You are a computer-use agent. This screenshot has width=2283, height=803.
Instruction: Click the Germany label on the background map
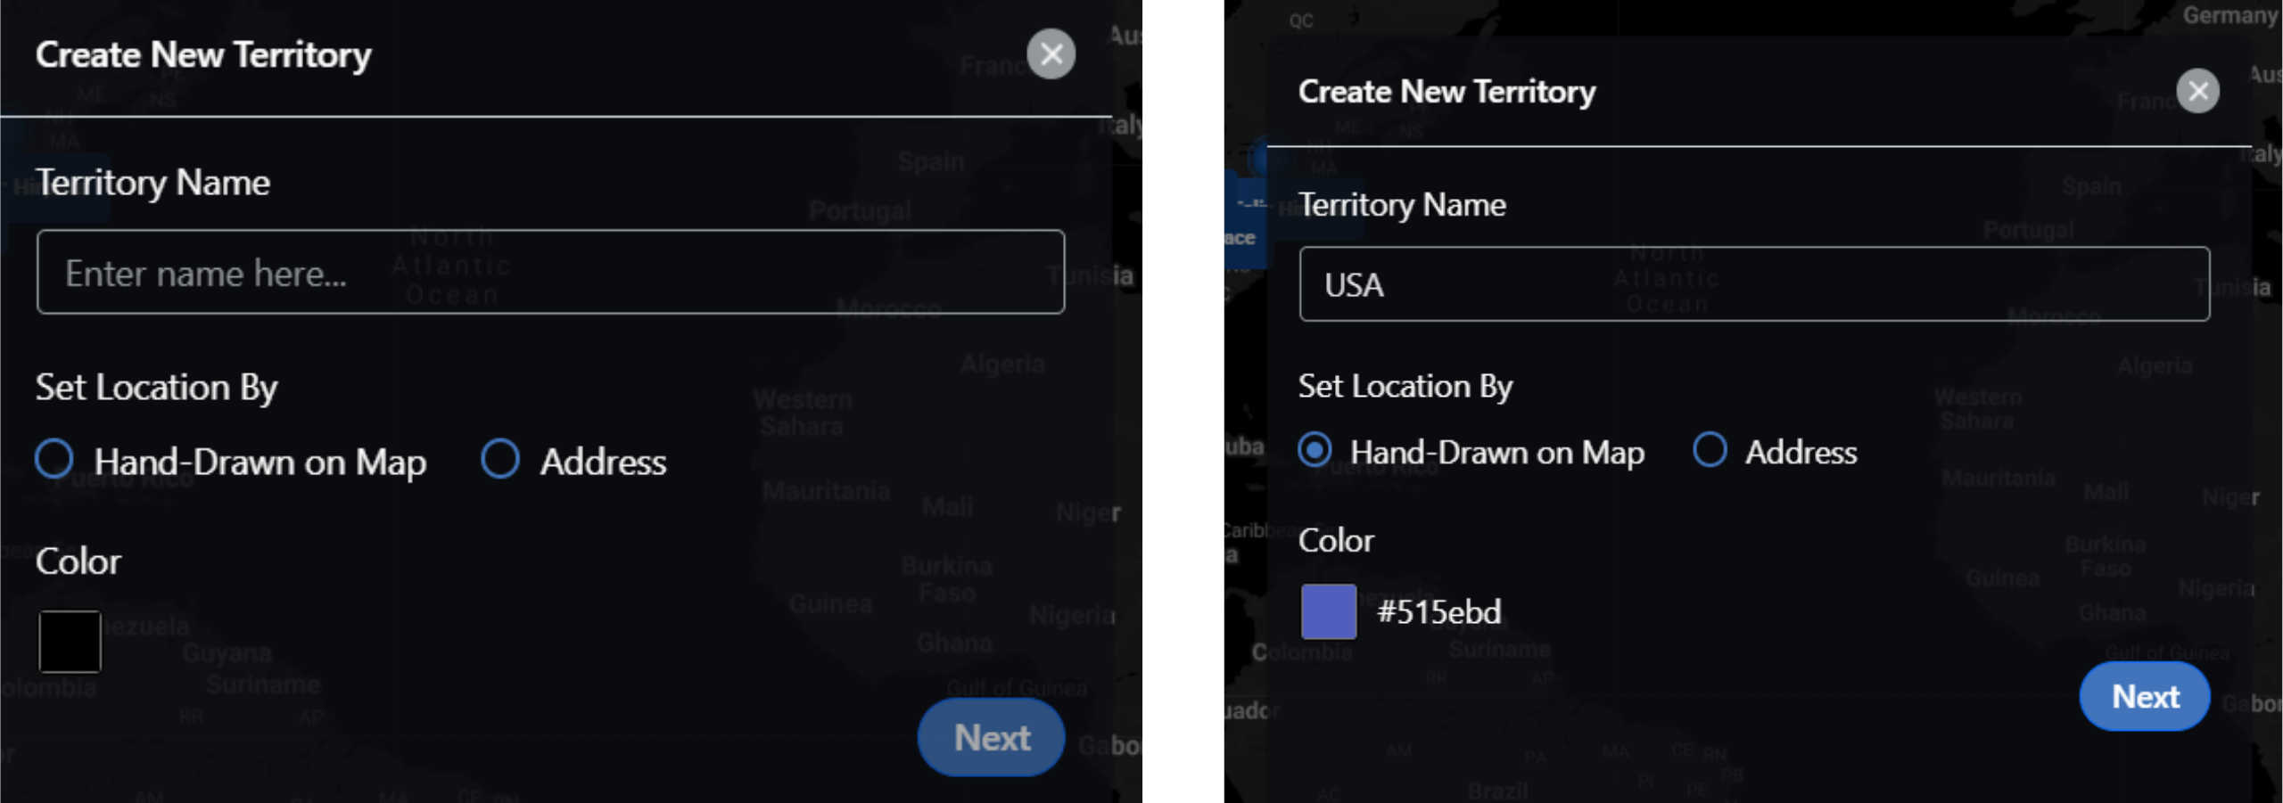[x=2228, y=15]
